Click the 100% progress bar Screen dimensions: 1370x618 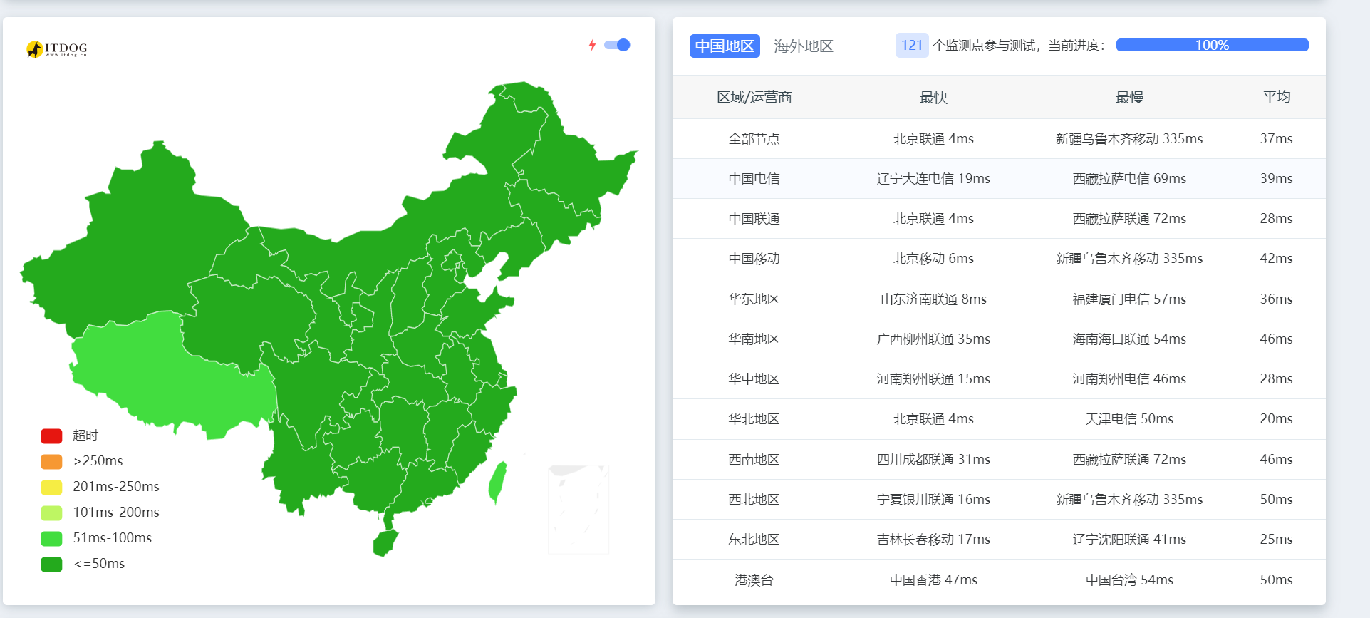coord(1212,45)
